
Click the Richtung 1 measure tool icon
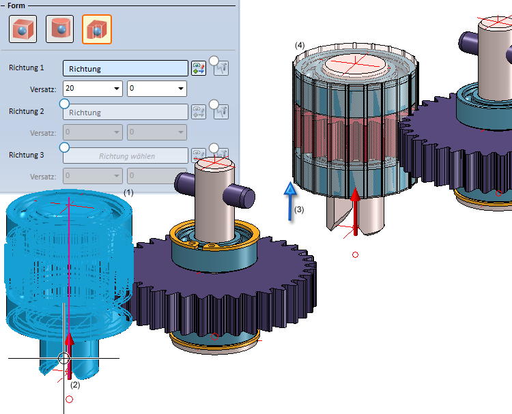tap(221, 68)
